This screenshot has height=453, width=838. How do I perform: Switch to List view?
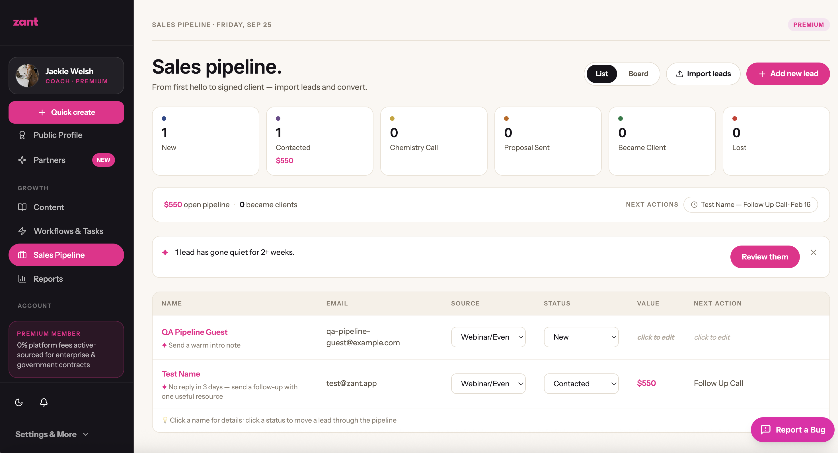pyautogui.click(x=601, y=74)
